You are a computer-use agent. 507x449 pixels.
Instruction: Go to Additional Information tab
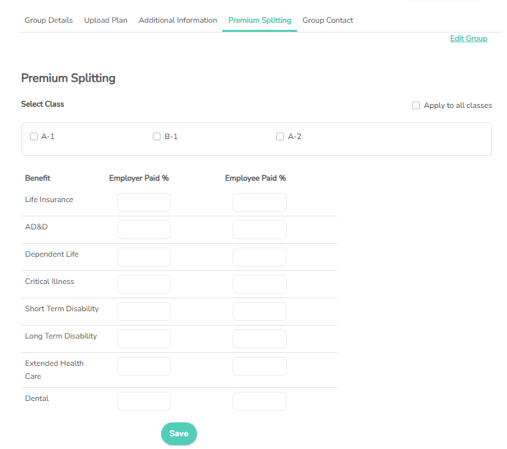[x=178, y=20]
